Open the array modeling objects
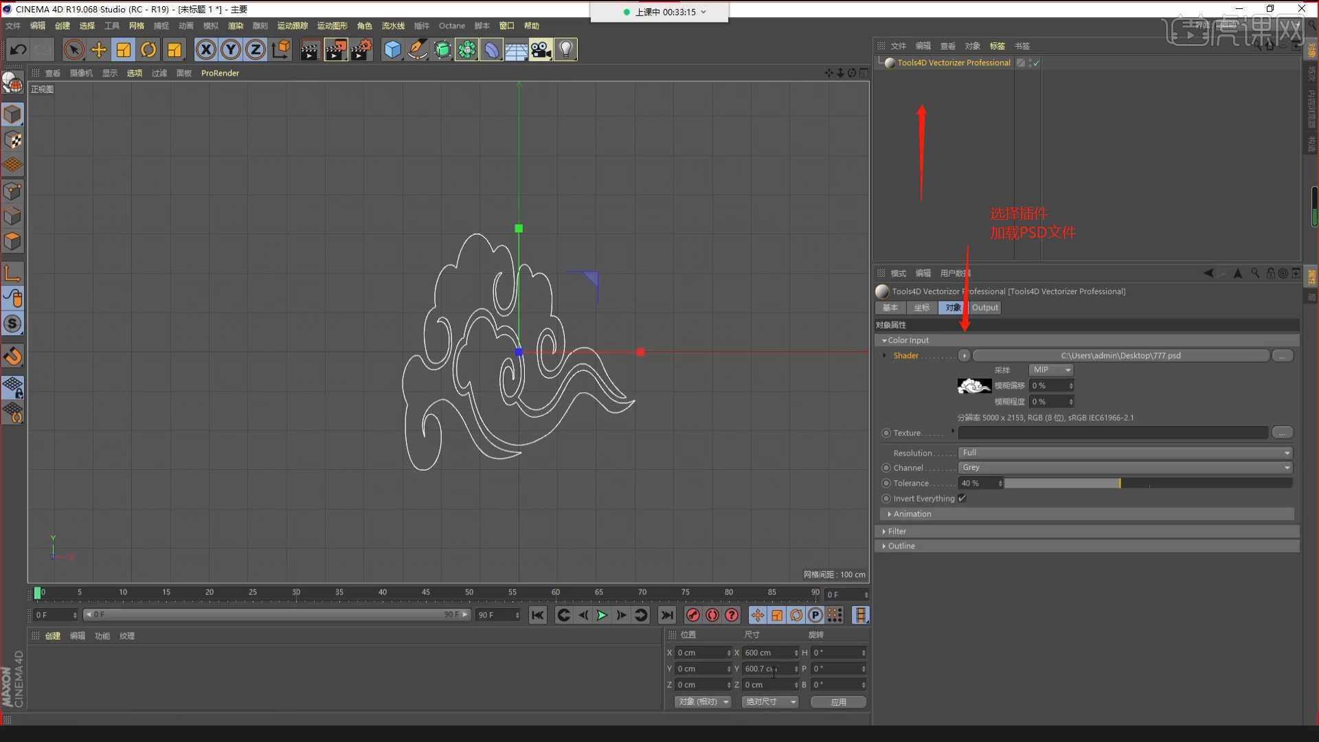The width and height of the screenshot is (1319, 742). 467,49
